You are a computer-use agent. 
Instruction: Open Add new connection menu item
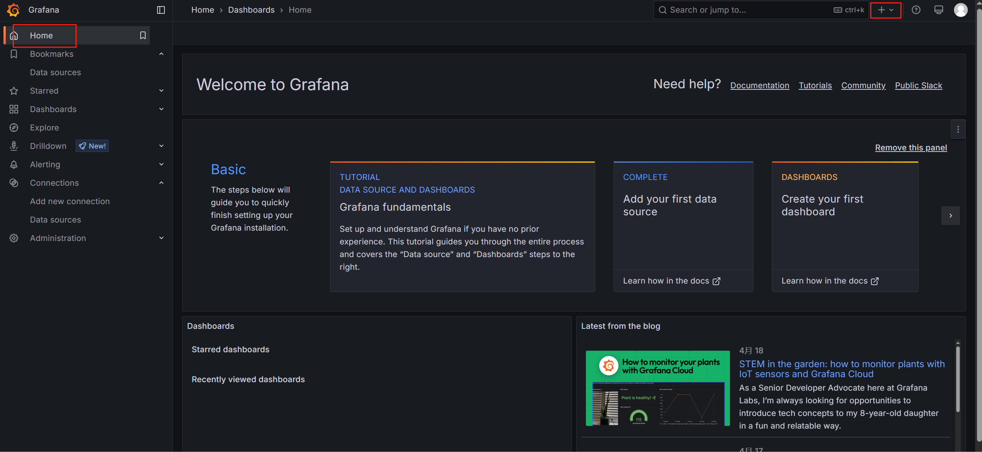[70, 201]
